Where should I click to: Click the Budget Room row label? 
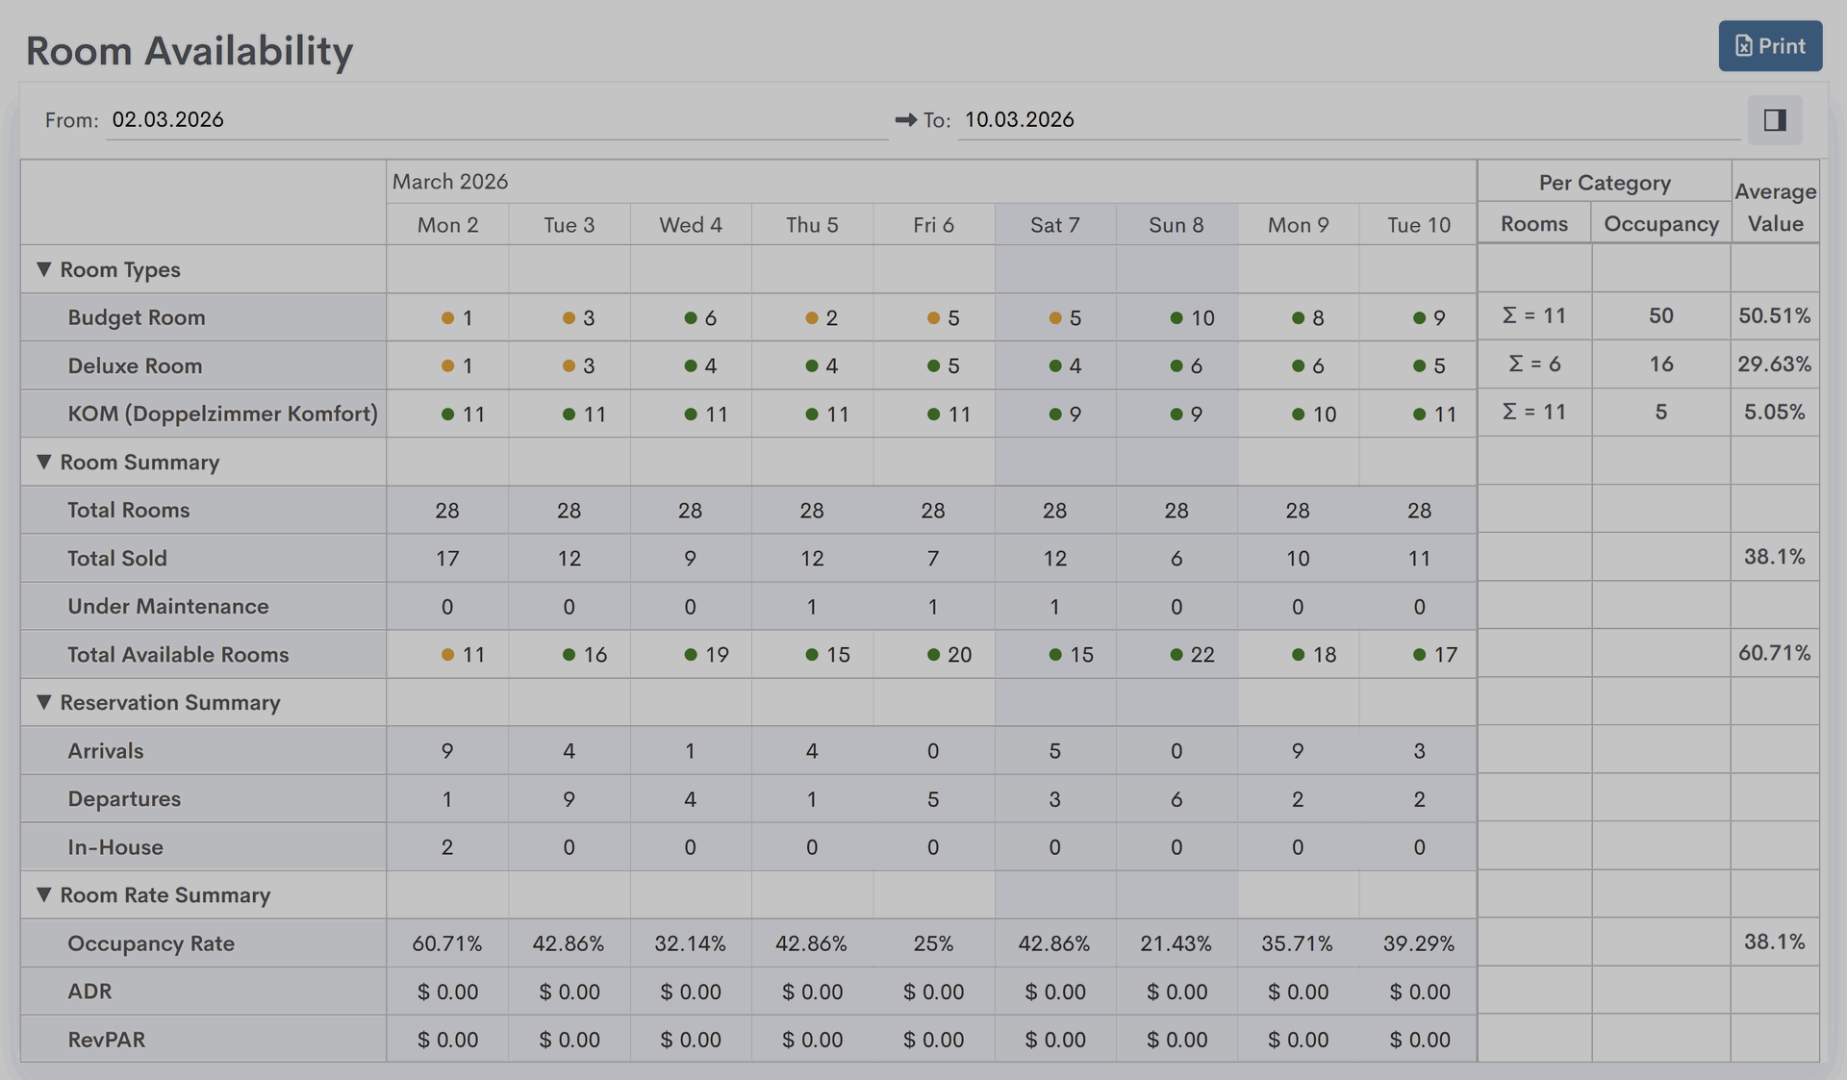(137, 317)
